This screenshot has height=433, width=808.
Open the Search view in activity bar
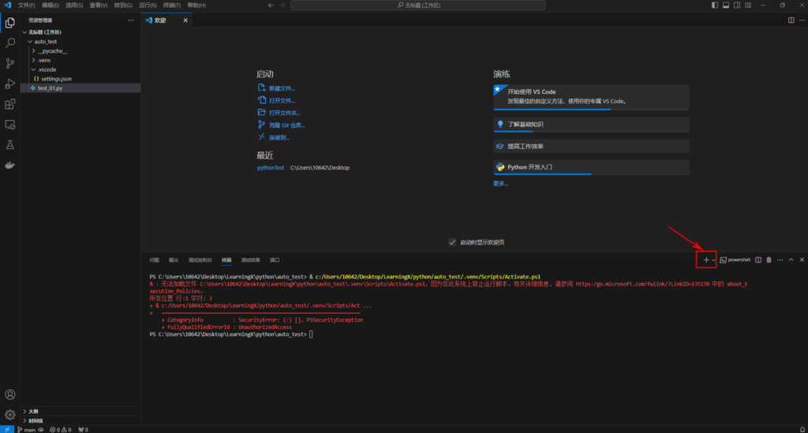(x=10, y=43)
